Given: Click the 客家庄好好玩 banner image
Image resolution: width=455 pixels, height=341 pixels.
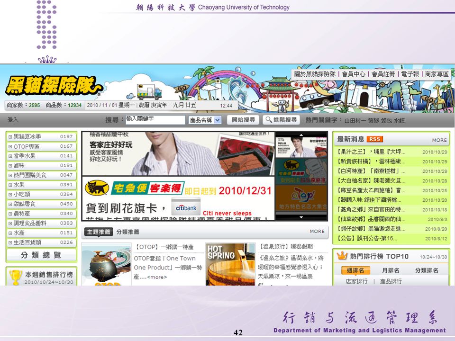Looking at the screenshot, I should point(178,153).
